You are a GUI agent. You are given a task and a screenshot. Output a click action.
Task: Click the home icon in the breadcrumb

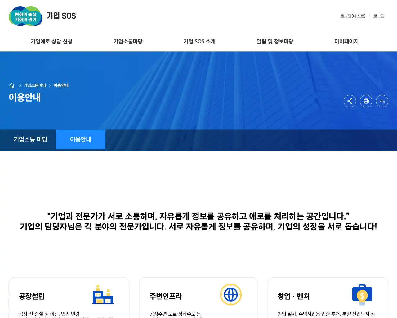12,85
